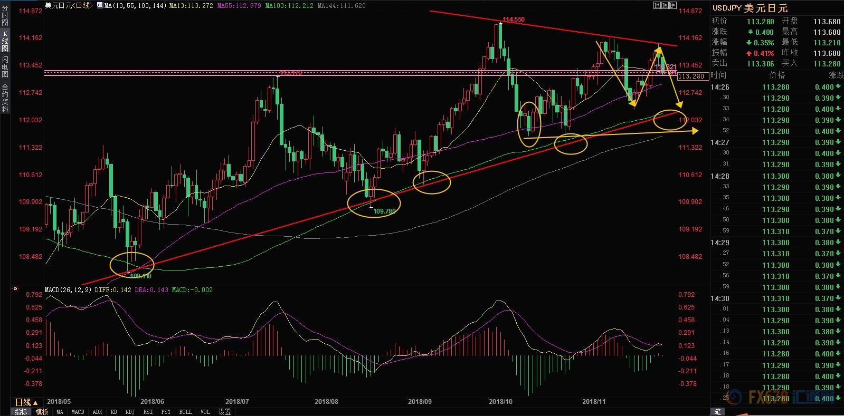Click the MA103:112.212 legend value
This screenshot has width=844, height=416.
pyautogui.click(x=289, y=5)
